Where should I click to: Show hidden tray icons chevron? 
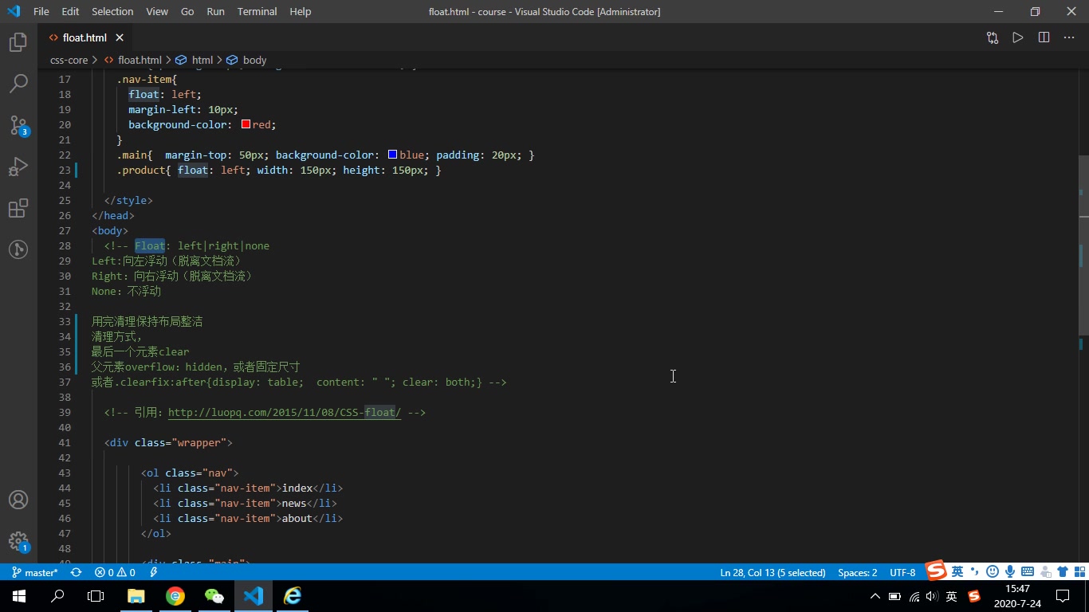(x=875, y=596)
